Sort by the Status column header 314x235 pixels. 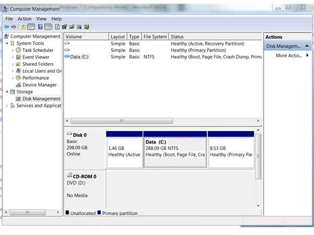click(215, 37)
